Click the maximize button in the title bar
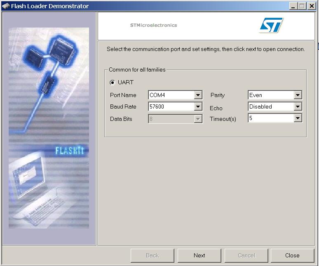This screenshot has height=266, width=319. pyautogui.click(x=302, y=6)
